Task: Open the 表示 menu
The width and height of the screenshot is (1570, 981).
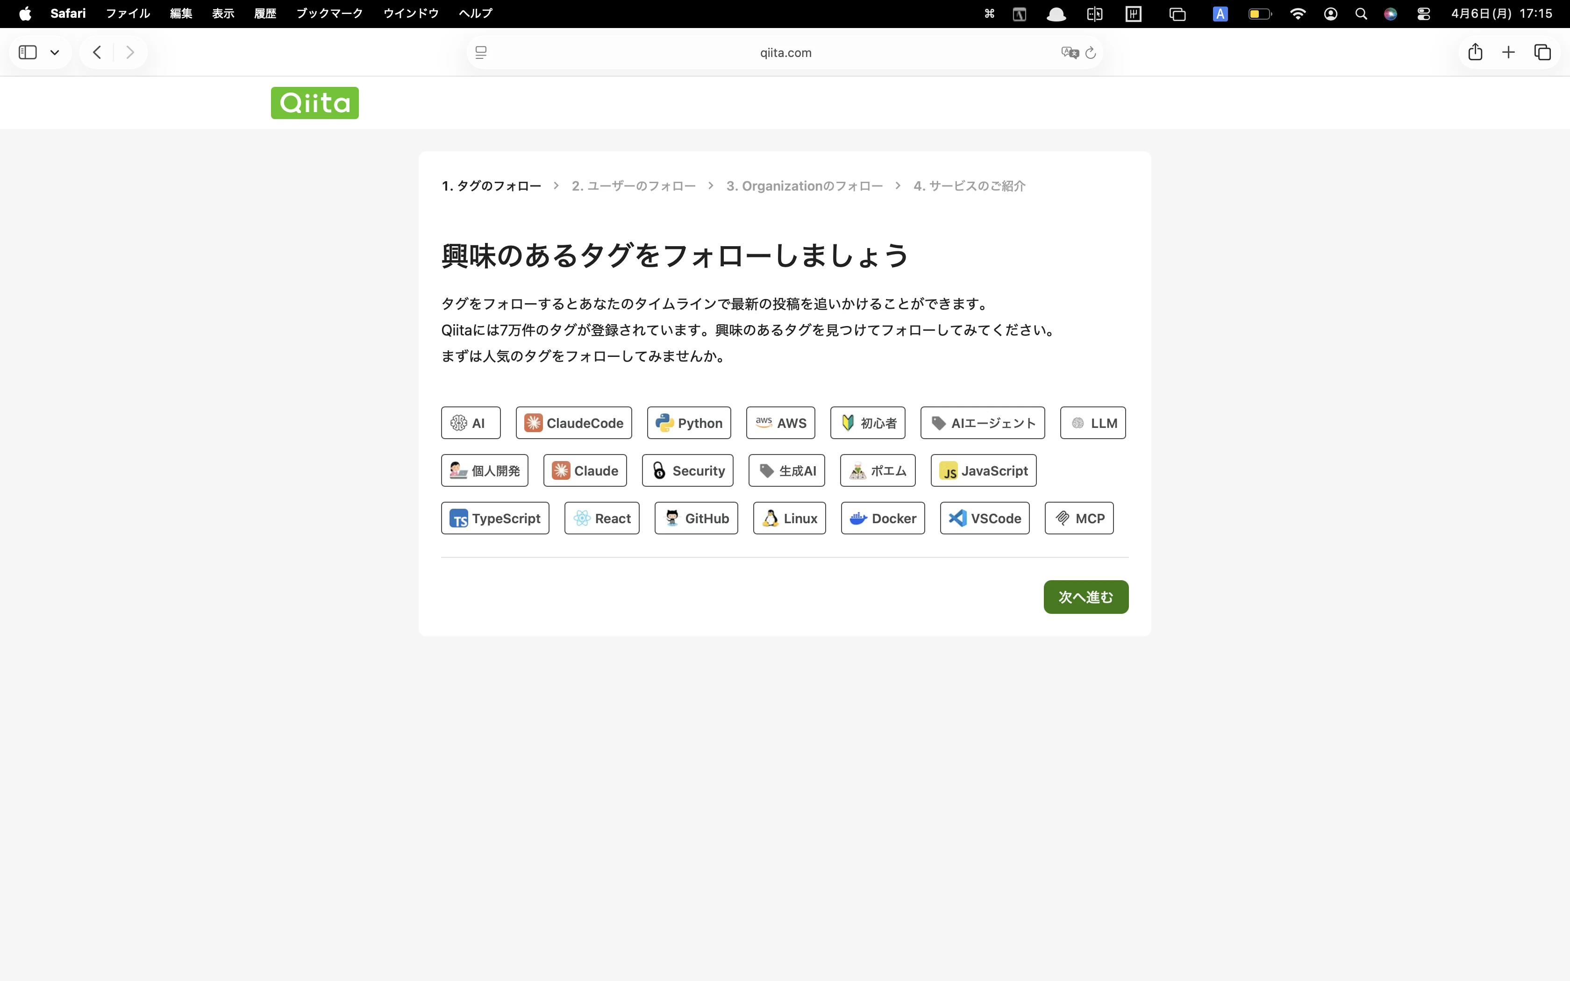Action: 223,14
